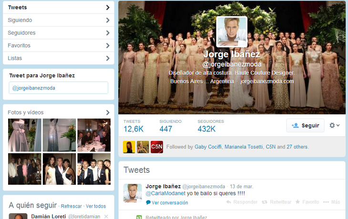The width and height of the screenshot is (348, 219).
Task: Open the Favoritos sidebar item
Action: click(59, 45)
